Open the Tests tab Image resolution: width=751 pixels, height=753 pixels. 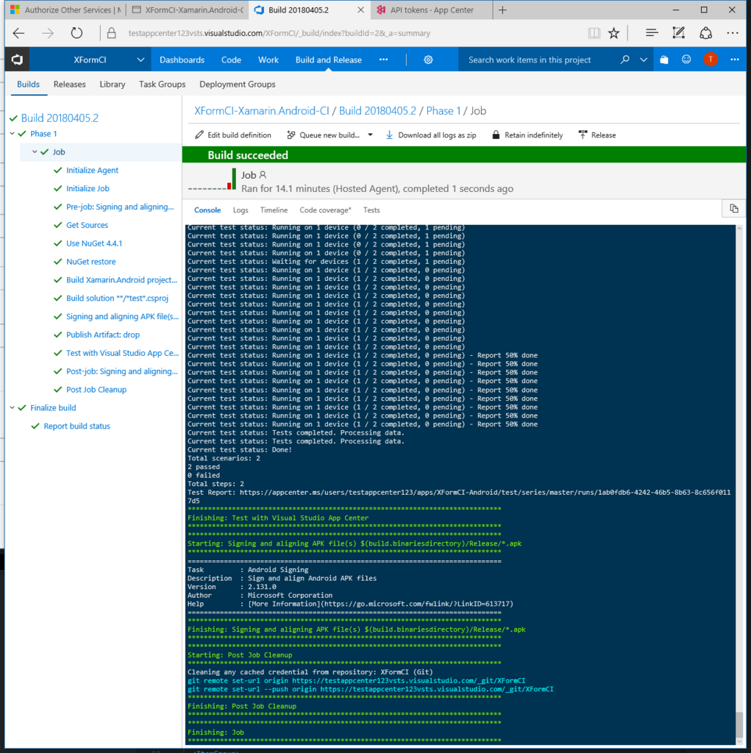371,210
